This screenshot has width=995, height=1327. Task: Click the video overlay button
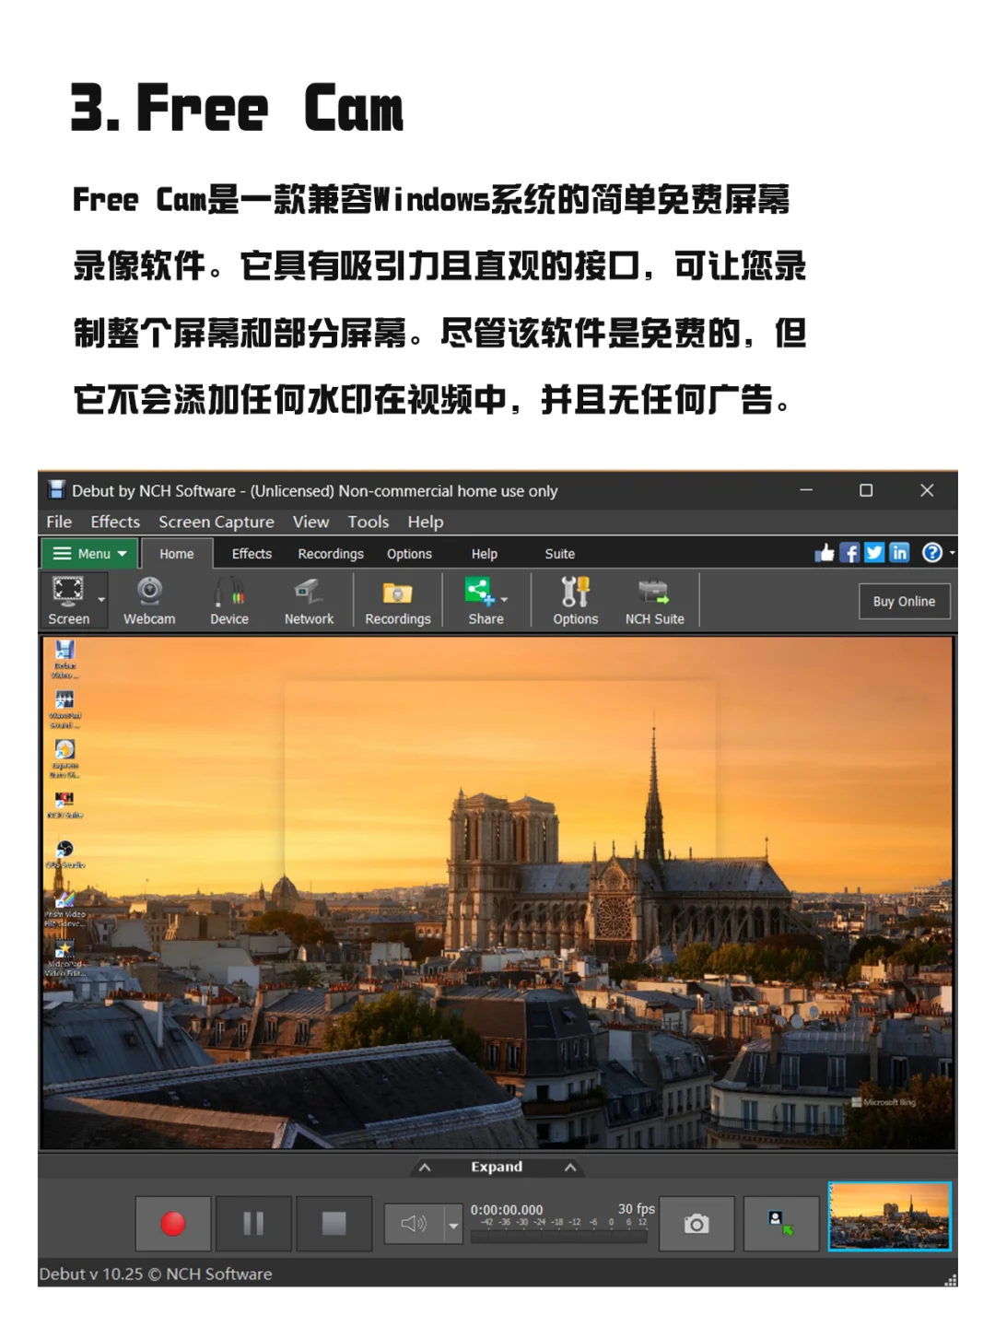pos(781,1223)
